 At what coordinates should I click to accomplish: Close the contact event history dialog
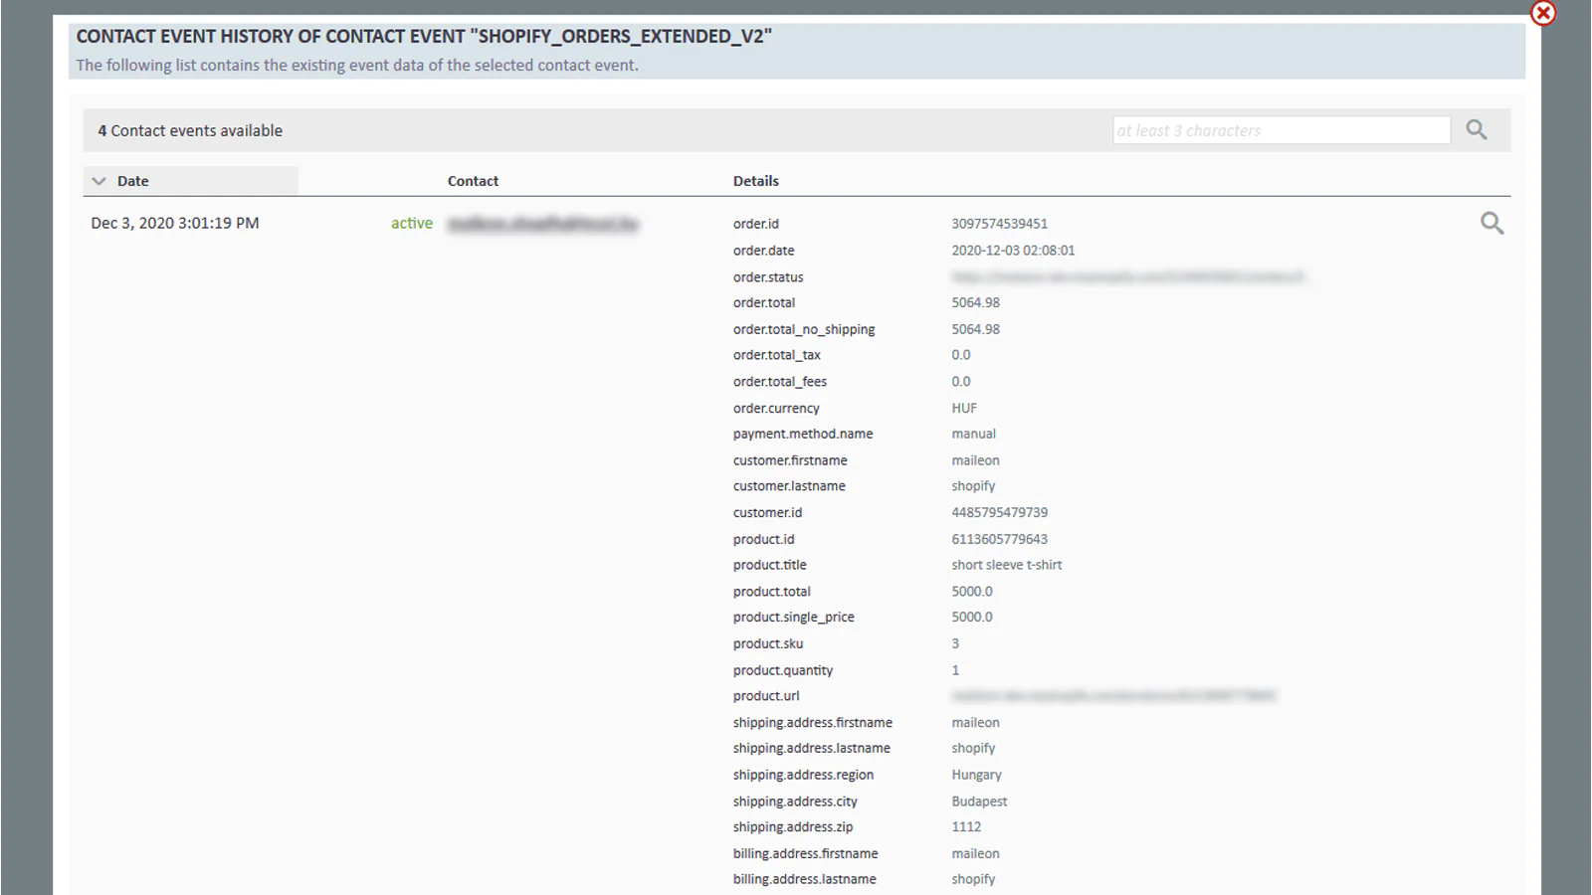pos(1542,13)
